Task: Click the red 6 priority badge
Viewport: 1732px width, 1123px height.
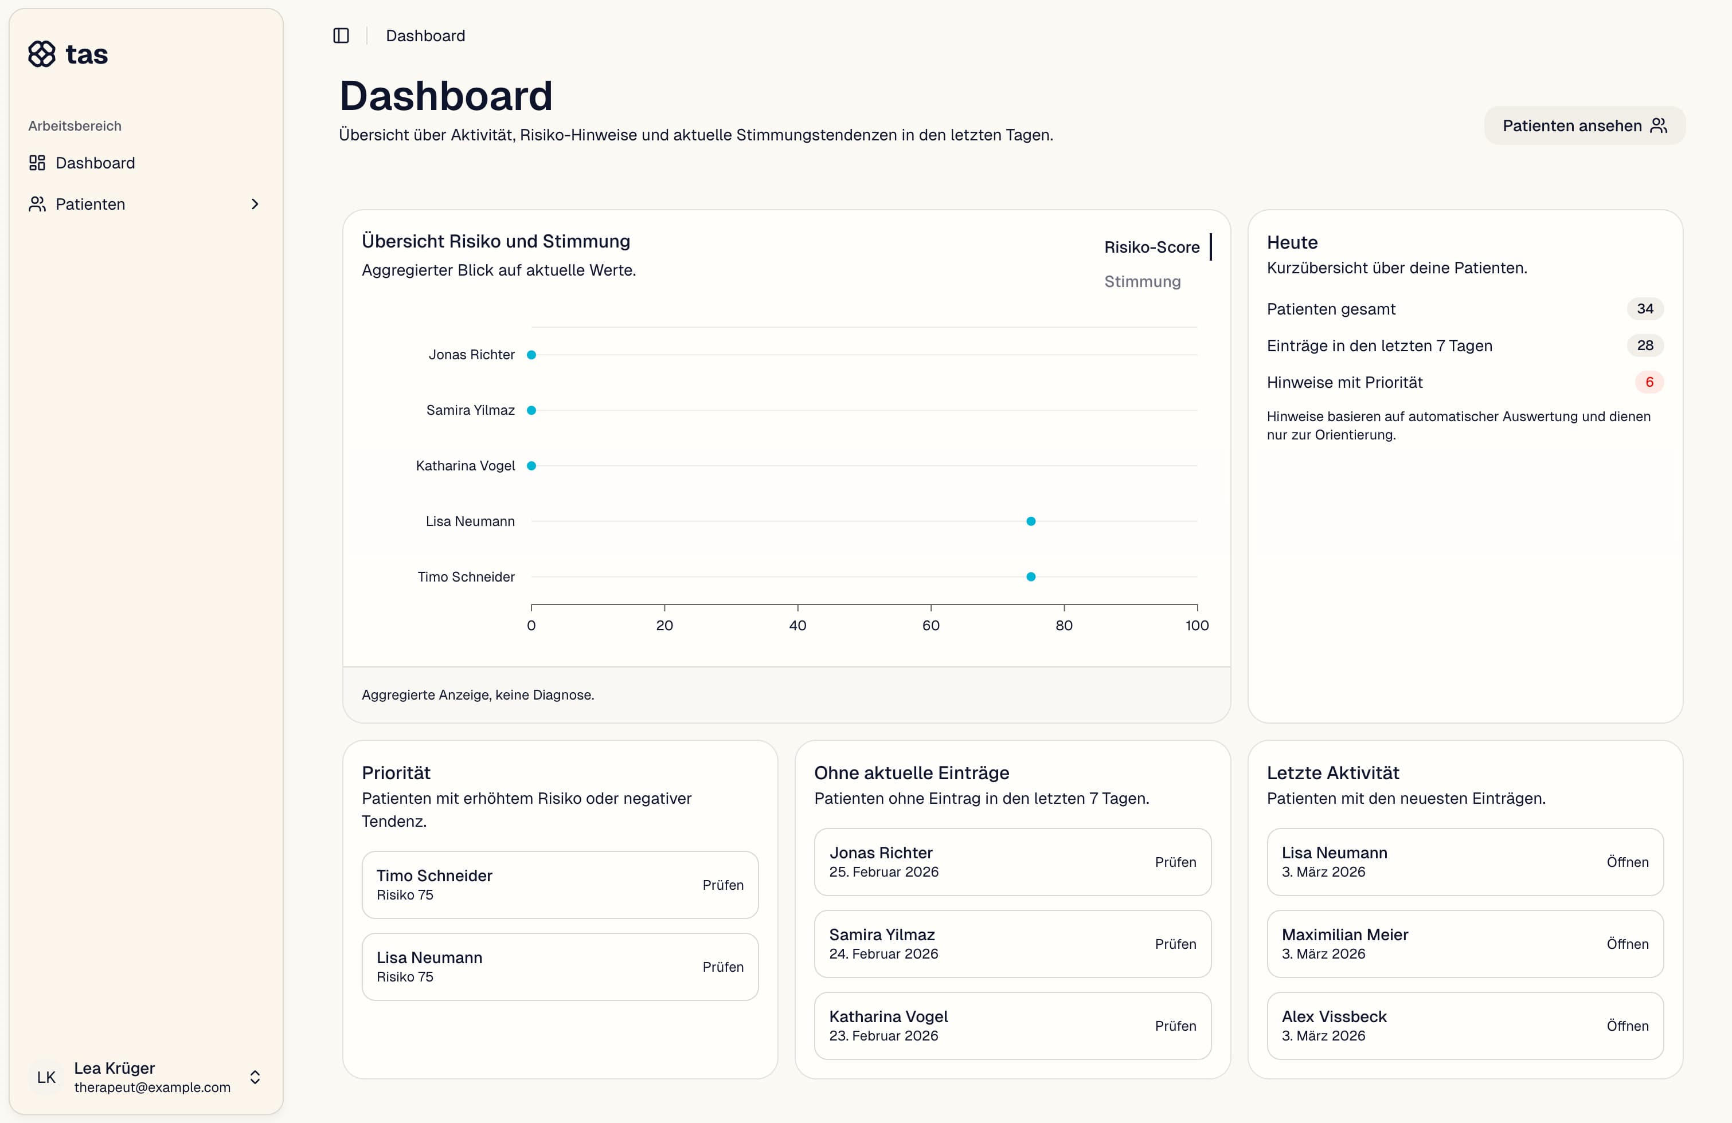Action: (1649, 383)
